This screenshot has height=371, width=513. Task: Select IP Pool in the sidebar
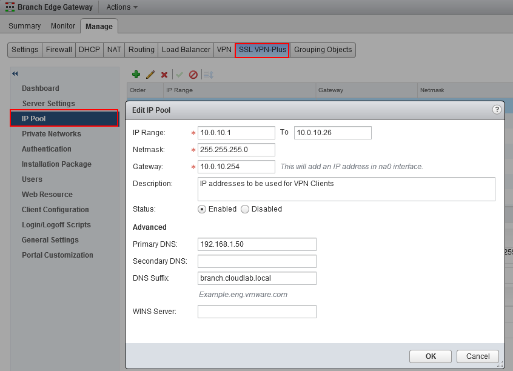coord(64,118)
